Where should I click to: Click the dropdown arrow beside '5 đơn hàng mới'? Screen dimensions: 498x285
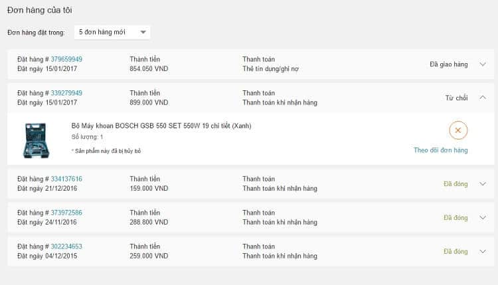[143, 32]
